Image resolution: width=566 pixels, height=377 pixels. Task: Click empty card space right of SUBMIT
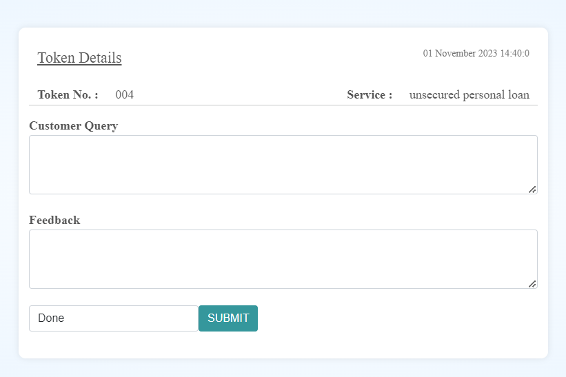(x=400, y=318)
